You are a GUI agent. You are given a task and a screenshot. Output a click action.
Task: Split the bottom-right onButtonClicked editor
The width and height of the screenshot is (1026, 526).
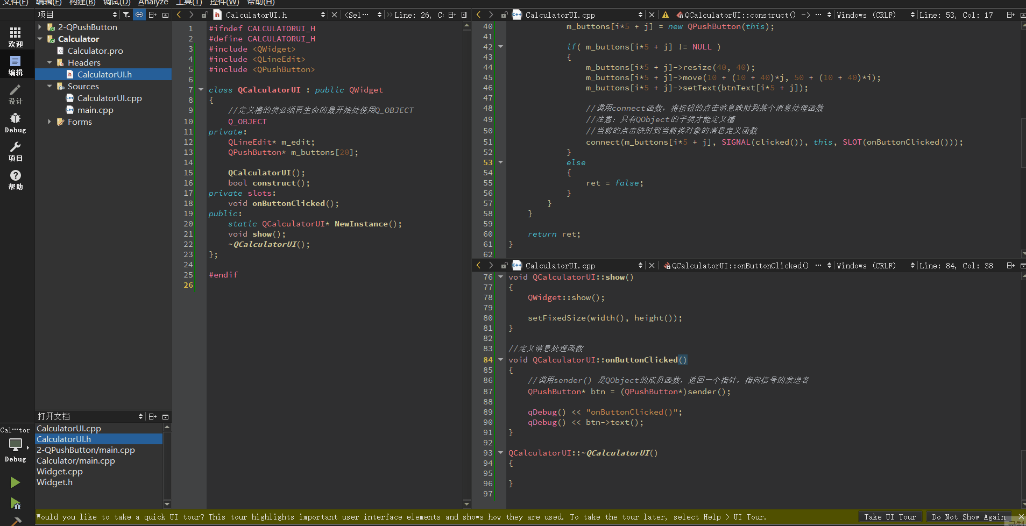[1010, 266]
